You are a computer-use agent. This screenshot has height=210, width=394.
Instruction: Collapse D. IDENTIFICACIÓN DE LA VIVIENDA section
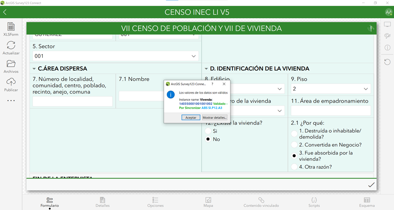click(x=206, y=68)
